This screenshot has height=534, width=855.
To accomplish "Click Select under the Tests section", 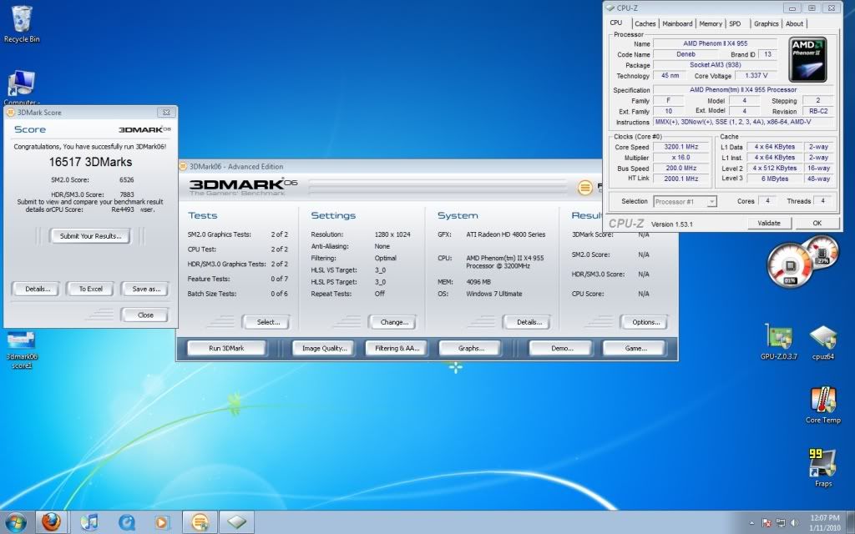I will pos(268,322).
